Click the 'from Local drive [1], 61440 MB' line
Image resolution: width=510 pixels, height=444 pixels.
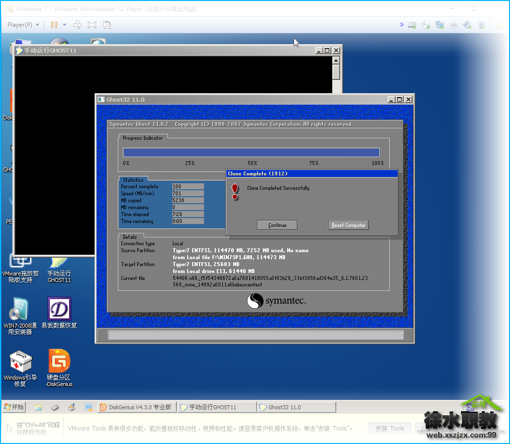point(214,271)
